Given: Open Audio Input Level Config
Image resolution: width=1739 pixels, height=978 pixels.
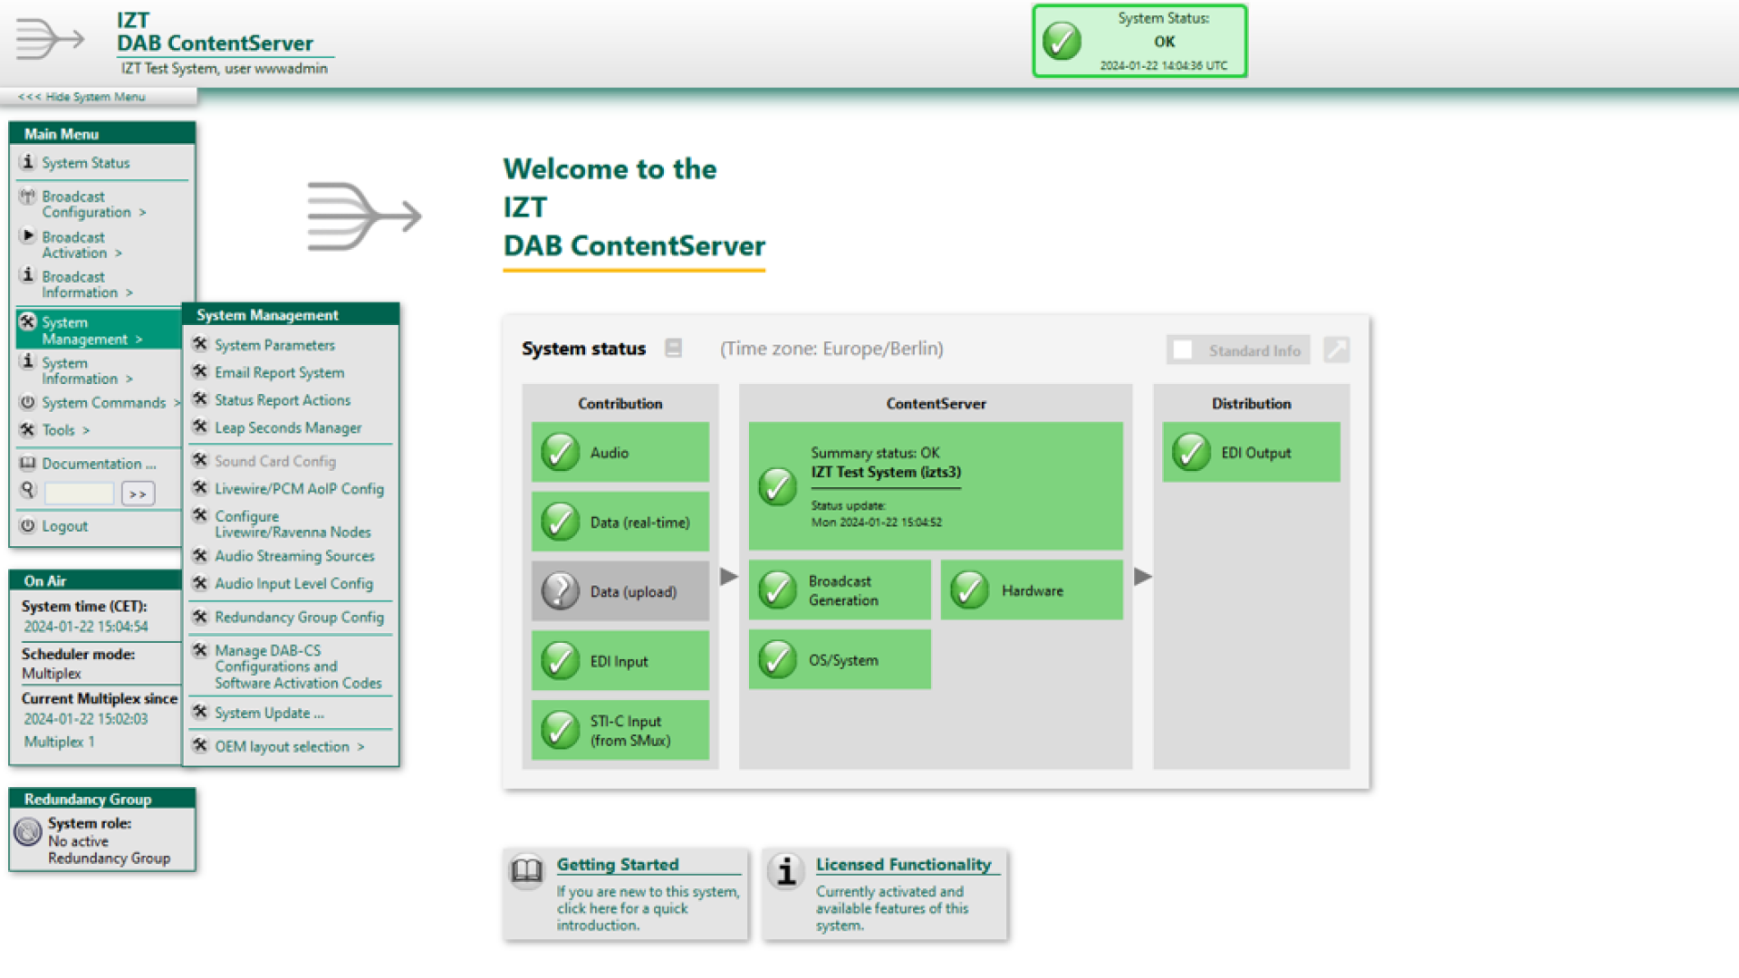Looking at the screenshot, I should click(x=293, y=583).
